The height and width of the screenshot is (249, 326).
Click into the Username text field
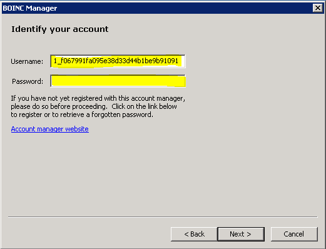click(x=118, y=61)
